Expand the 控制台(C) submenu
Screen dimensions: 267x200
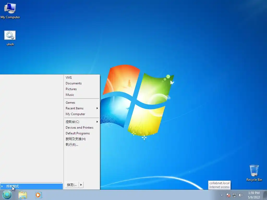click(82, 122)
